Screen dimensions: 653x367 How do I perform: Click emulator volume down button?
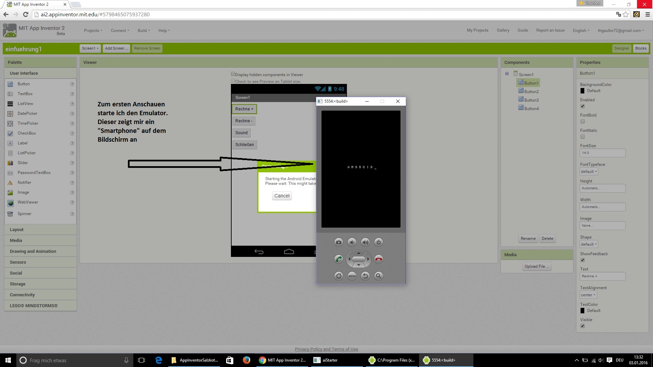tap(352, 242)
